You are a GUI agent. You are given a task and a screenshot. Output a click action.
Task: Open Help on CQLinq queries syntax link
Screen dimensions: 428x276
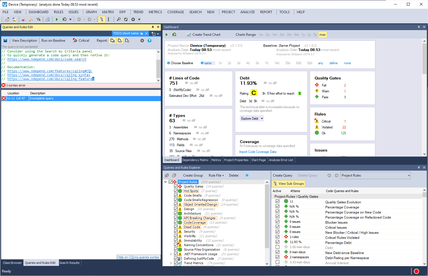pyautogui.click(x=138, y=257)
